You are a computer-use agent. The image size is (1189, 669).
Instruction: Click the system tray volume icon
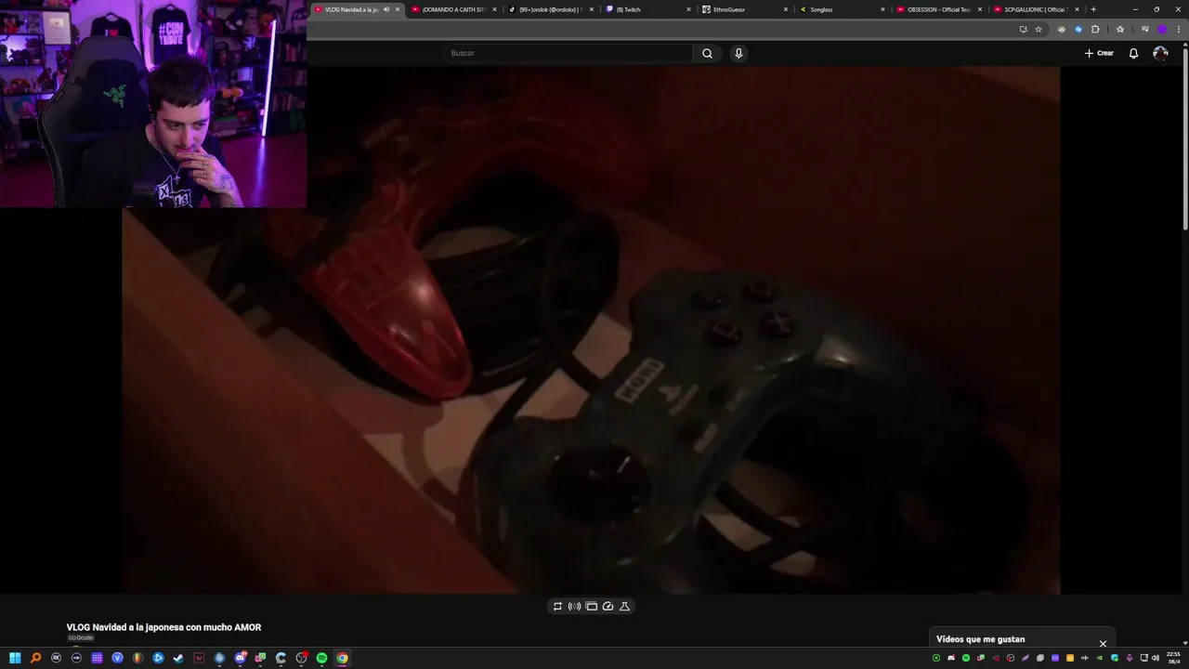1156,658
